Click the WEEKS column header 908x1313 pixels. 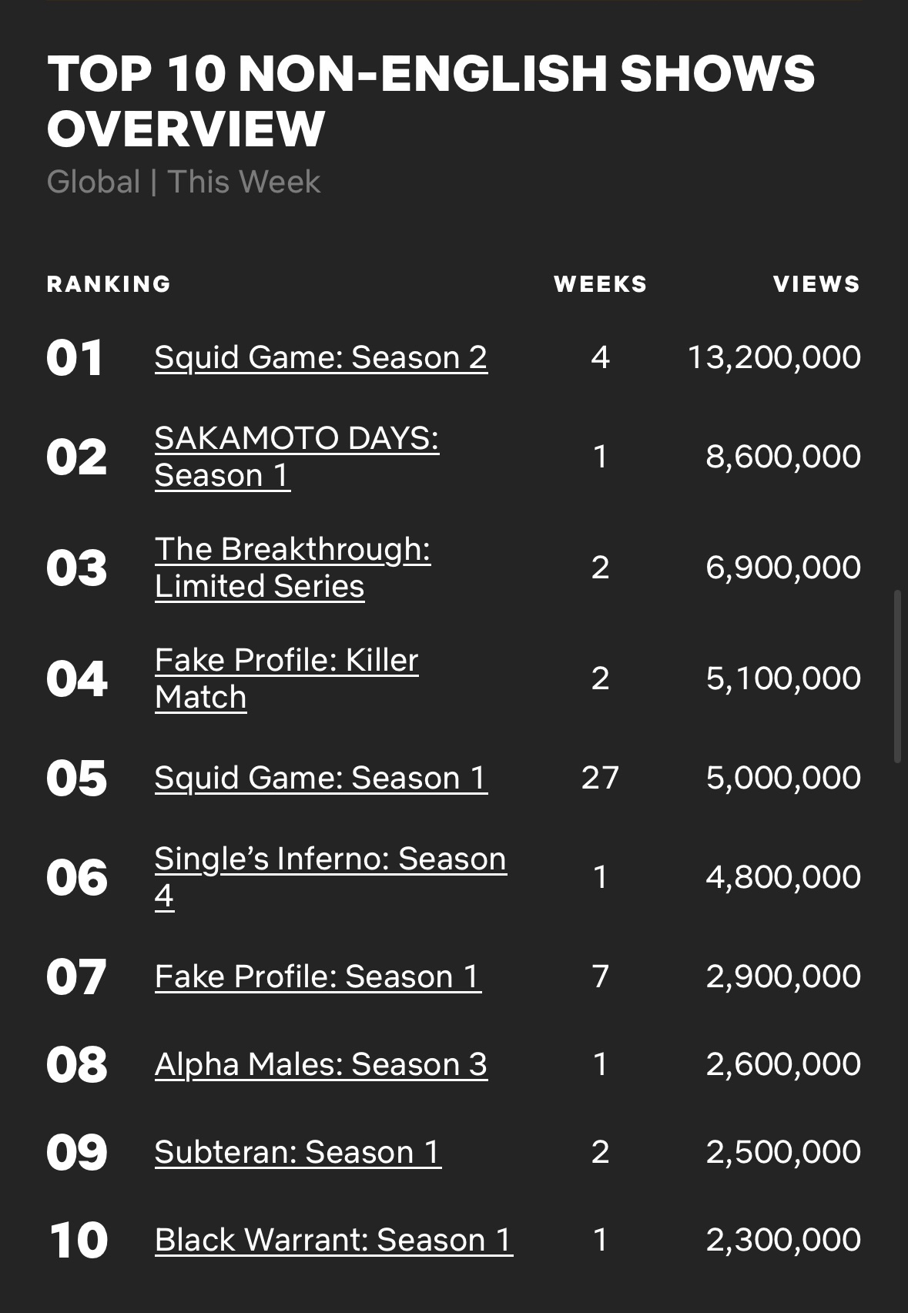click(x=601, y=284)
